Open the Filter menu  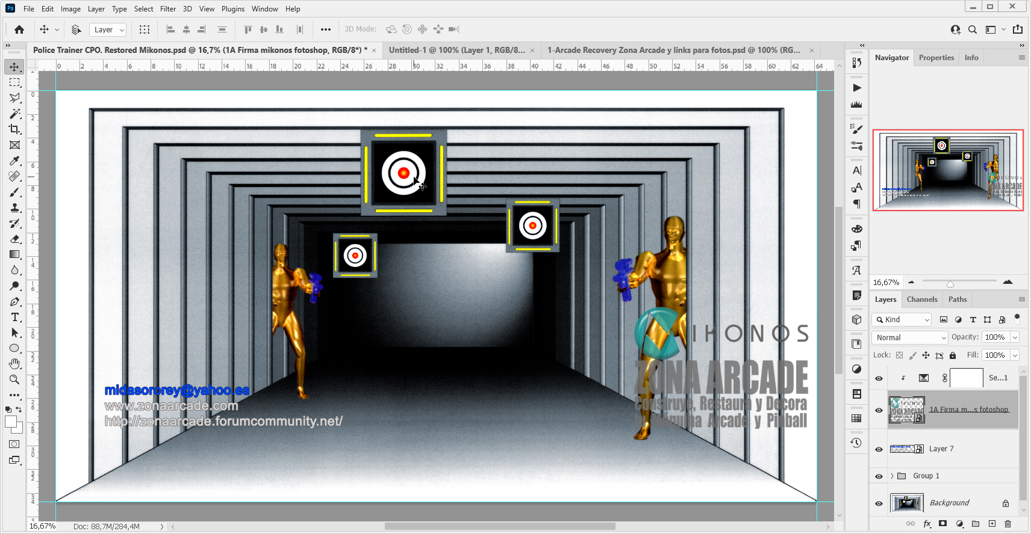pyautogui.click(x=168, y=9)
